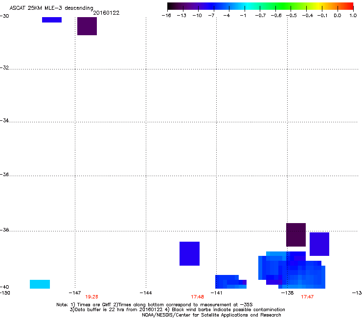The width and height of the screenshot is (362, 318).
Task: Click the color scale value 0.0
Action: 338,16
